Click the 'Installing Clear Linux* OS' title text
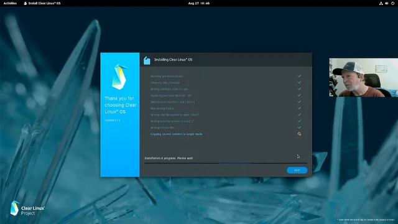This screenshot has width=398, height=224. pyautogui.click(x=173, y=60)
